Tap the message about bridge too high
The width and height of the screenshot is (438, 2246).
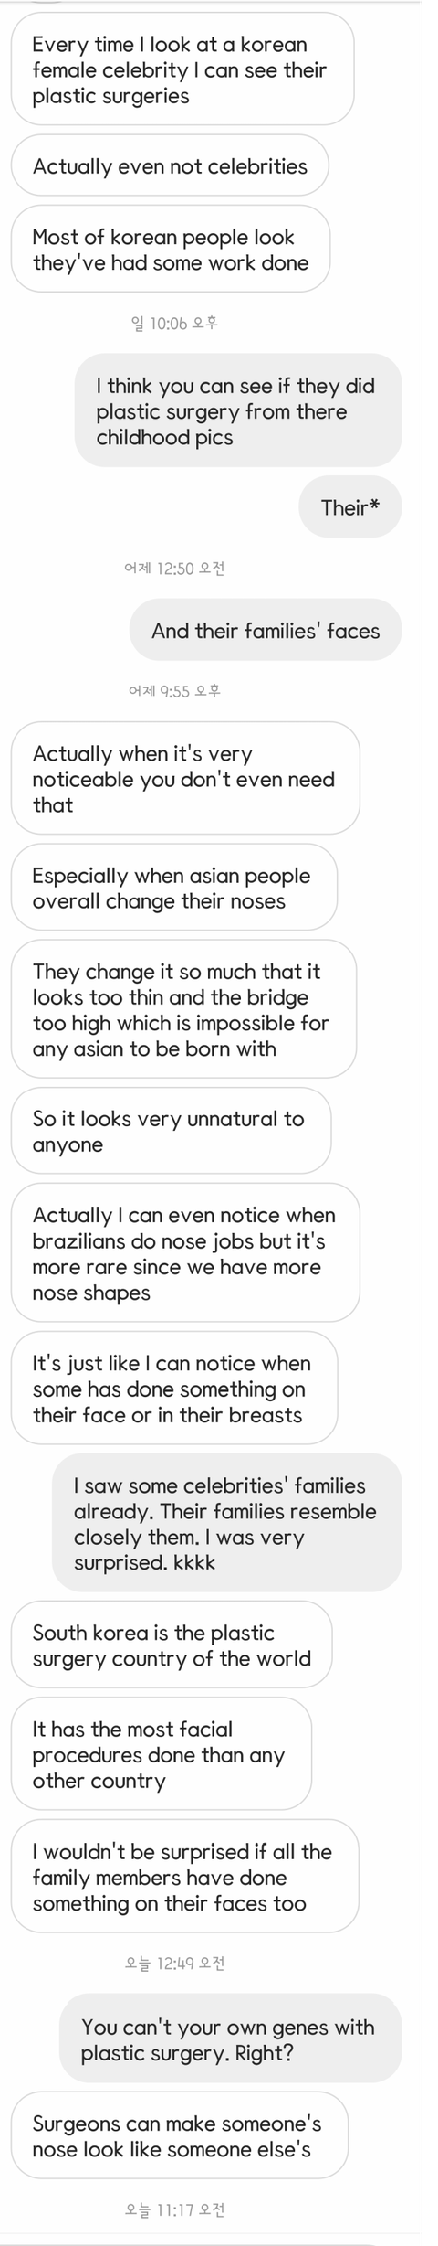point(183,1009)
